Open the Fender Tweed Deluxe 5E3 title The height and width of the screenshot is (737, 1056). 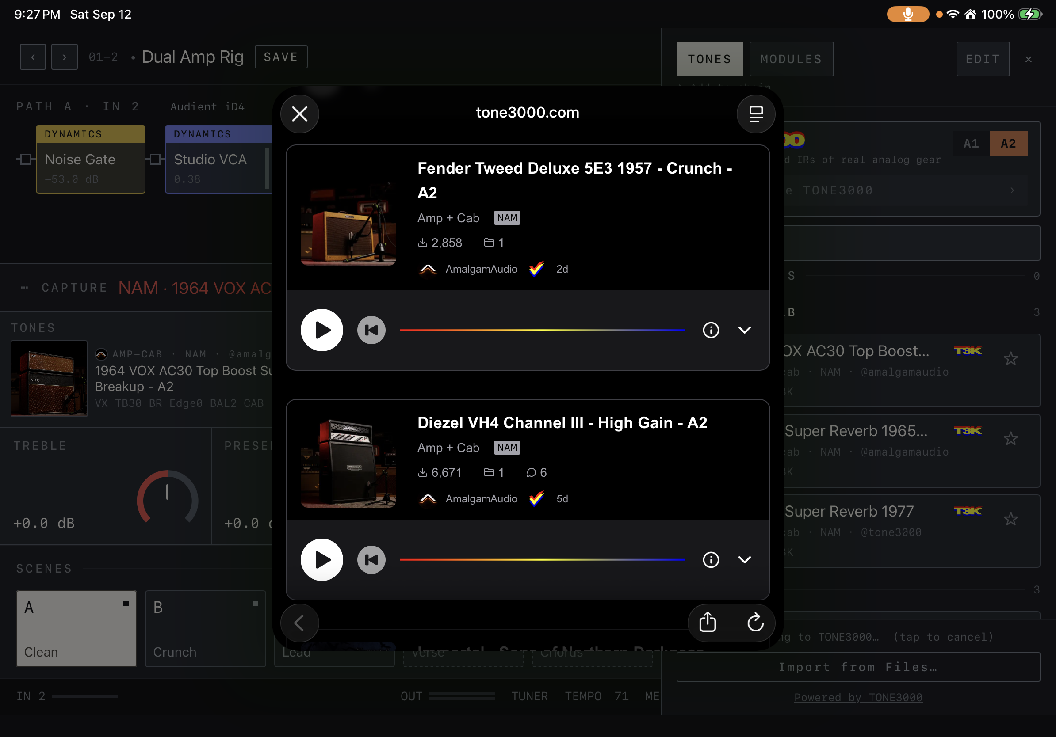coord(574,181)
